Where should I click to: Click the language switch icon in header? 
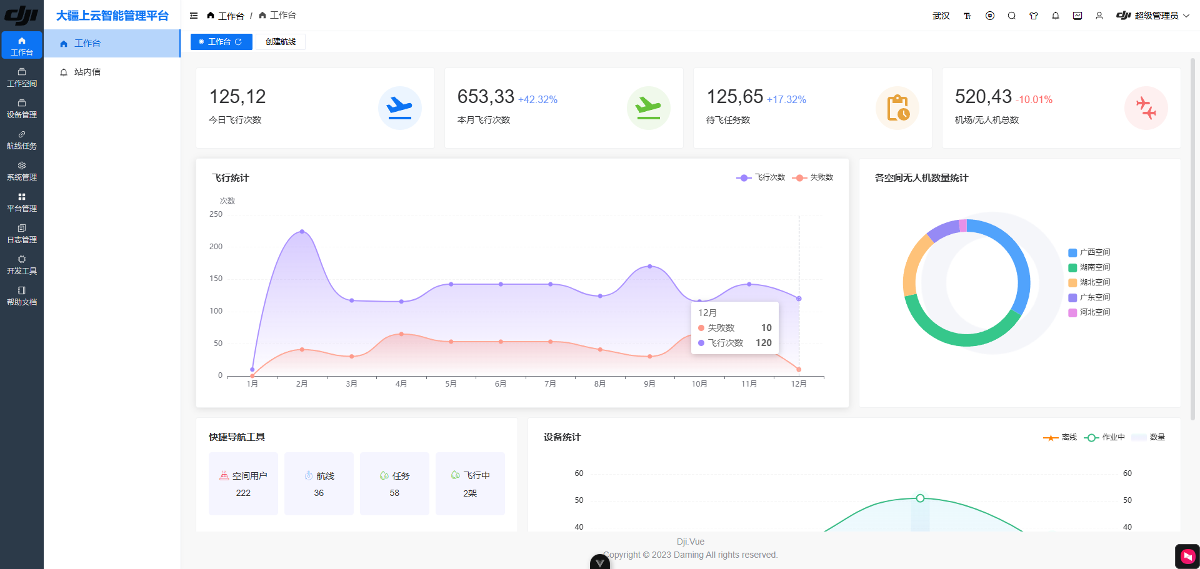tap(990, 16)
